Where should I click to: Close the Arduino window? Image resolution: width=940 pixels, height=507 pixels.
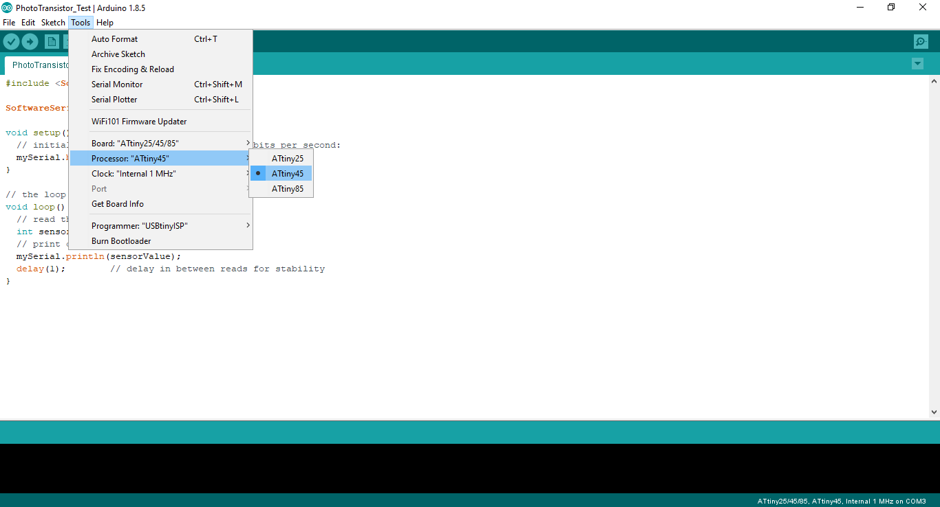tap(923, 8)
